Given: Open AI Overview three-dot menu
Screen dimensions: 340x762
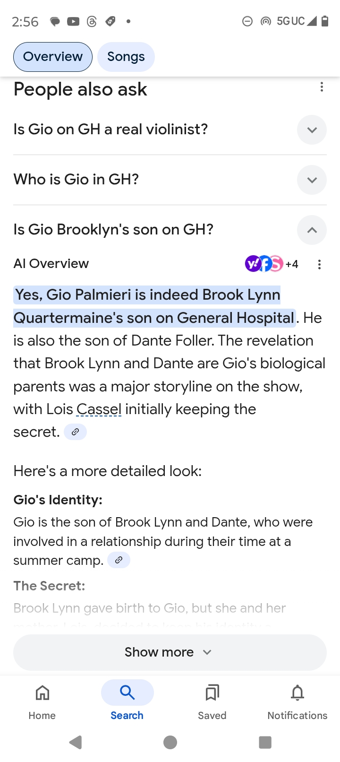Looking at the screenshot, I should point(319,264).
